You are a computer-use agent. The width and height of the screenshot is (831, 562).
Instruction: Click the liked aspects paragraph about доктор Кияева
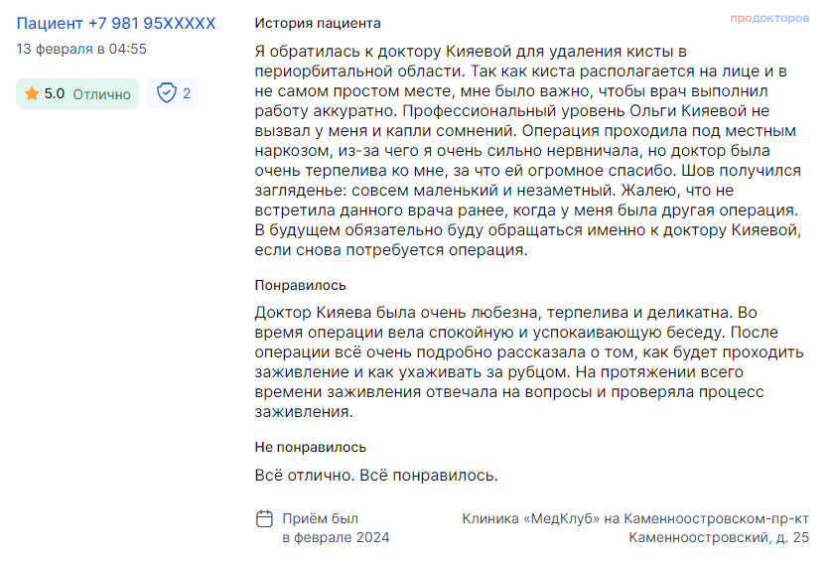(529, 362)
